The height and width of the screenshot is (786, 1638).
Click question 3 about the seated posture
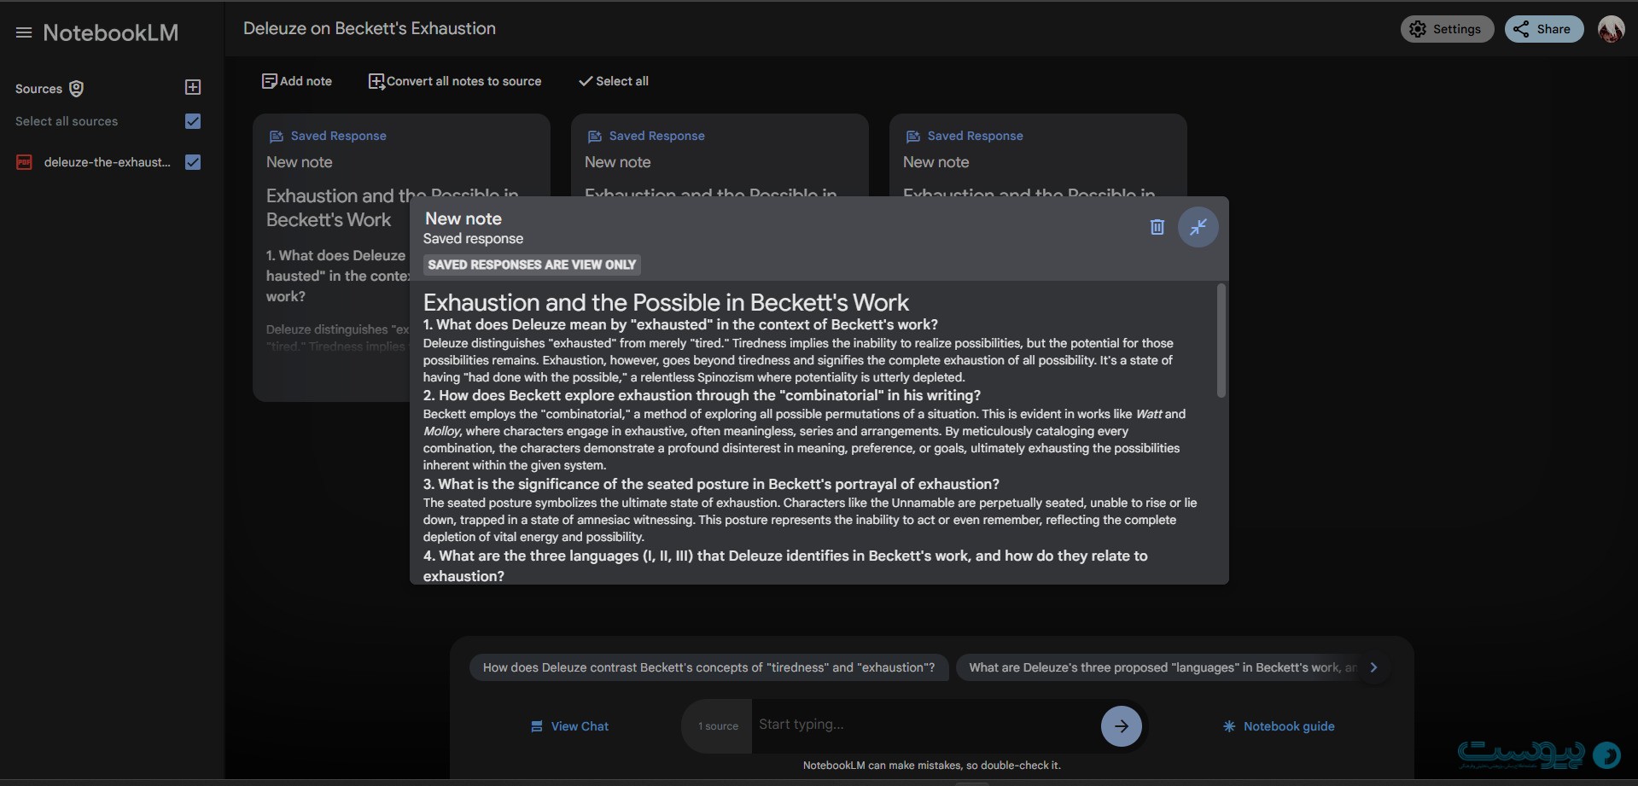(x=711, y=484)
